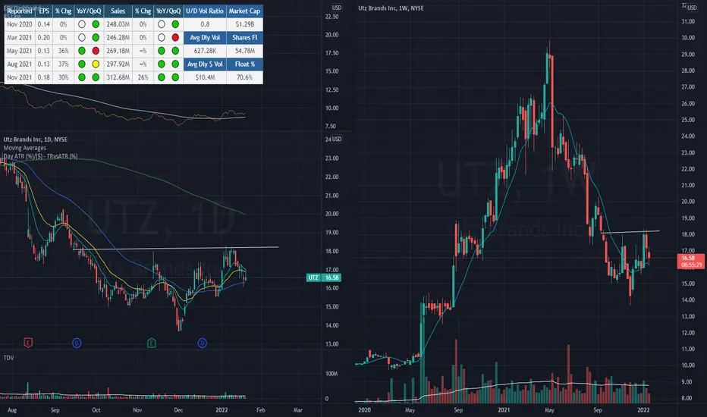Click the red circle in the May 2021 row
The width and height of the screenshot is (707, 417).
click(x=96, y=51)
